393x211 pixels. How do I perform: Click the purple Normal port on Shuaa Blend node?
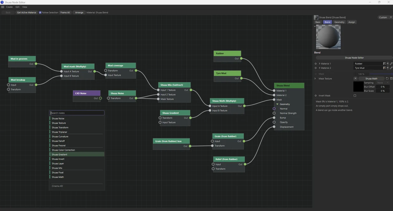click(x=274, y=109)
